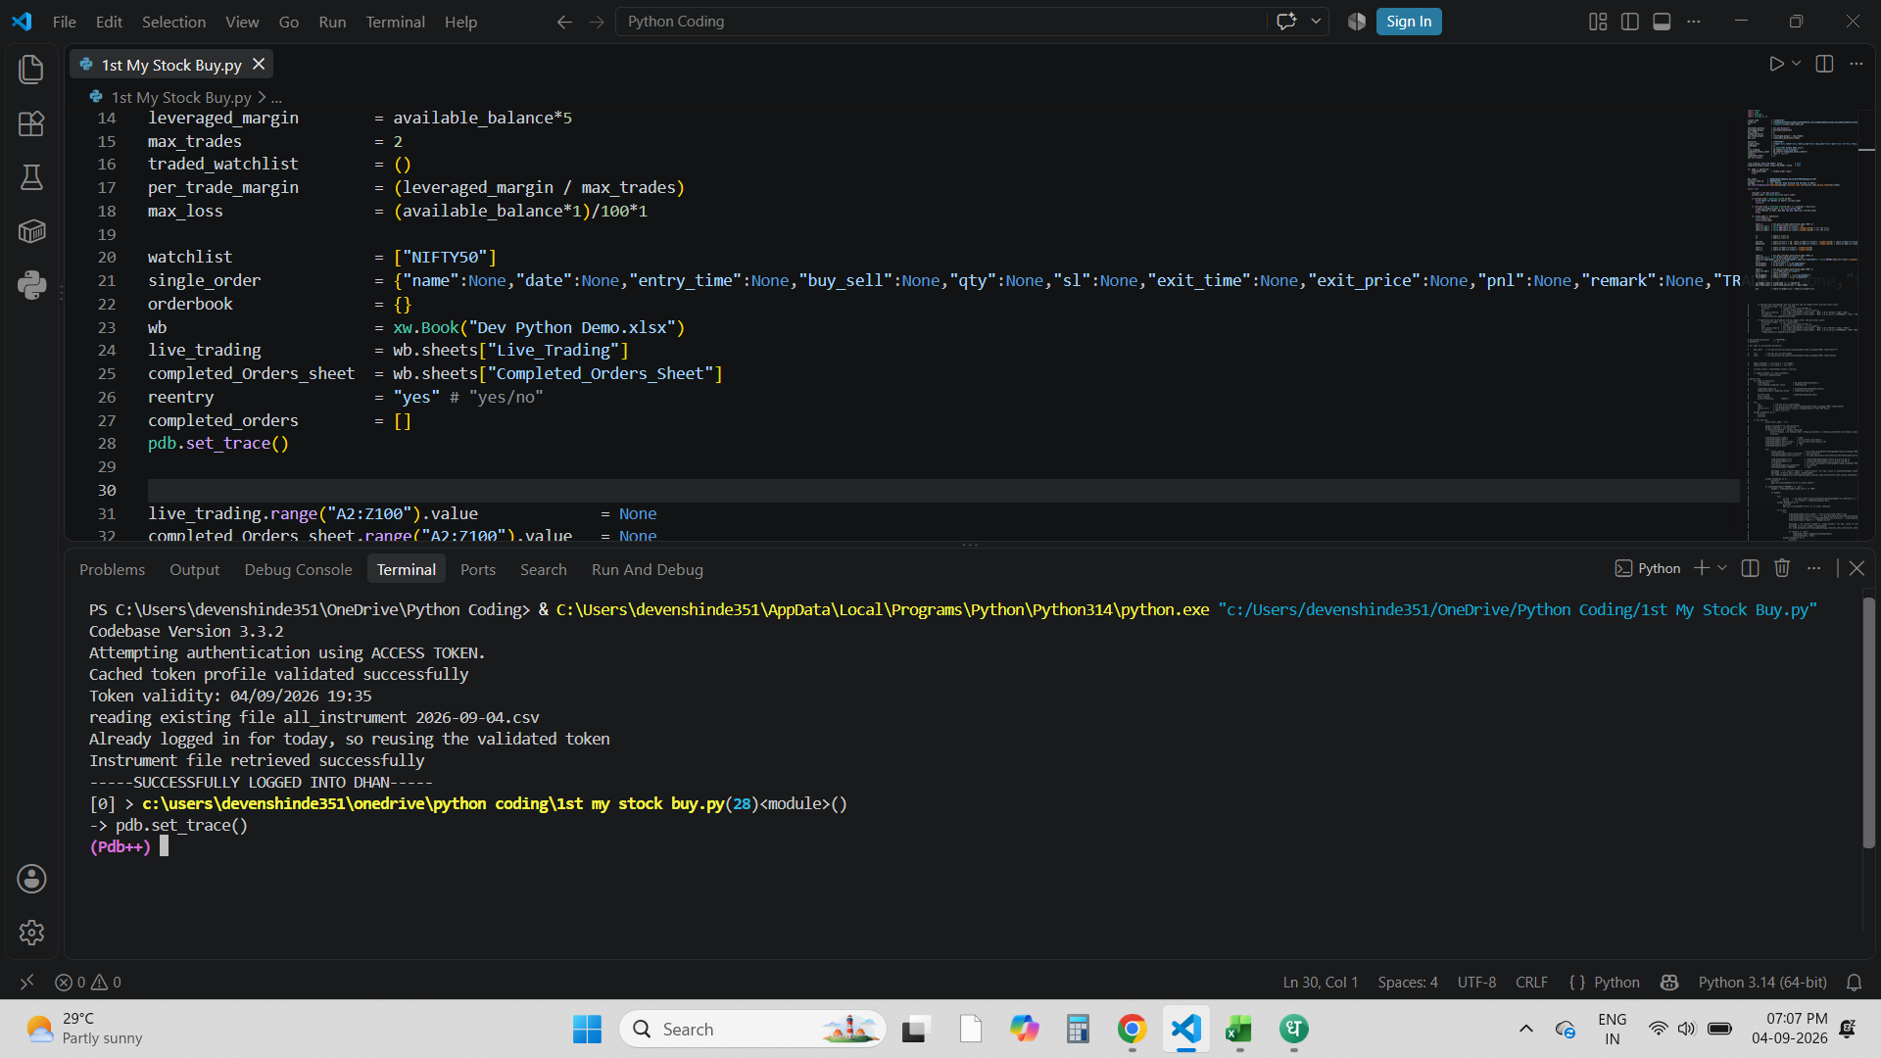Open the remote window status bar icon
Image resolution: width=1881 pixels, height=1058 pixels.
(26, 982)
